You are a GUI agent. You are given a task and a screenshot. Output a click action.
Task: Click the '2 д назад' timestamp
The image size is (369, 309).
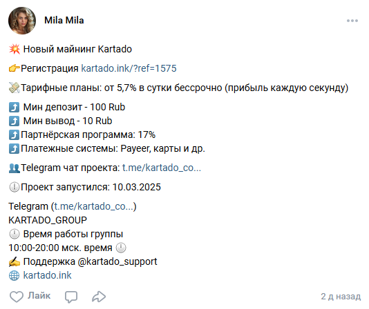(x=341, y=297)
